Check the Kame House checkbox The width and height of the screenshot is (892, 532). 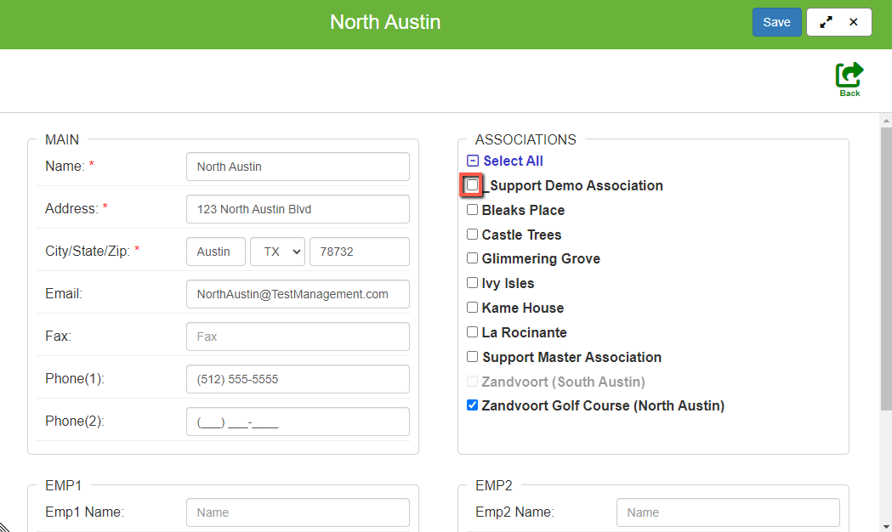pyautogui.click(x=472, y=308)
